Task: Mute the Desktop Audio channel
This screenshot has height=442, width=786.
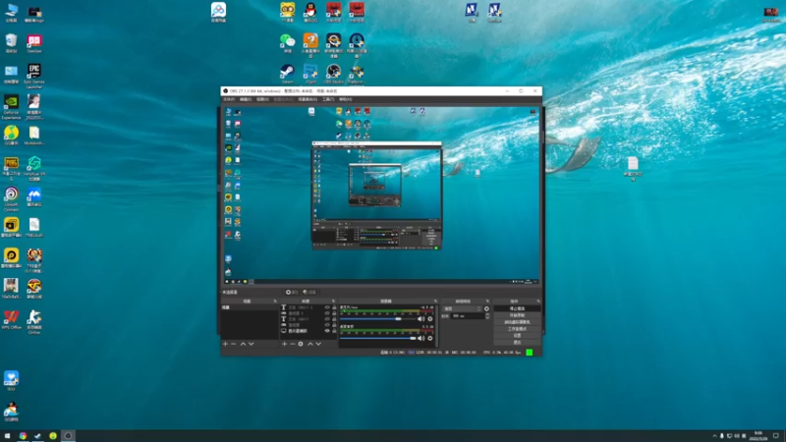Action: click(421, 338)
